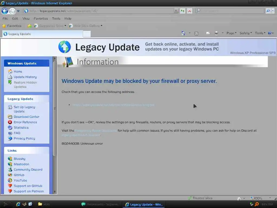Image resolution: width=277 pixels, height=208 pixels.
Task: Open the x86 folder taskbar button
Action: 44,204
